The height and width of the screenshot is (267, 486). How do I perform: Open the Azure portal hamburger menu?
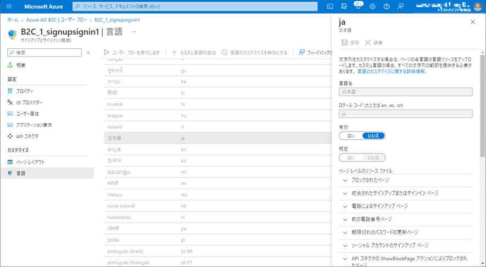pyautogui.click(x=9, y=6)
